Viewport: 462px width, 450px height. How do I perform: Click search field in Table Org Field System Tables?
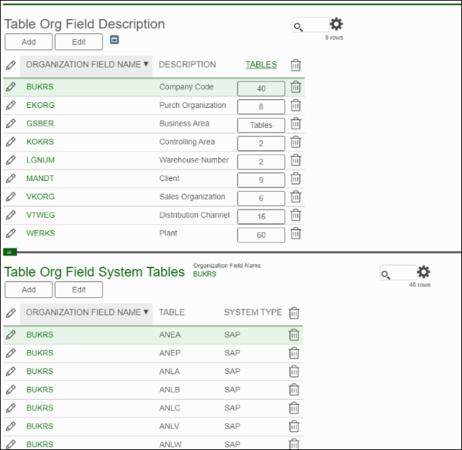click(x=398, y=273)
